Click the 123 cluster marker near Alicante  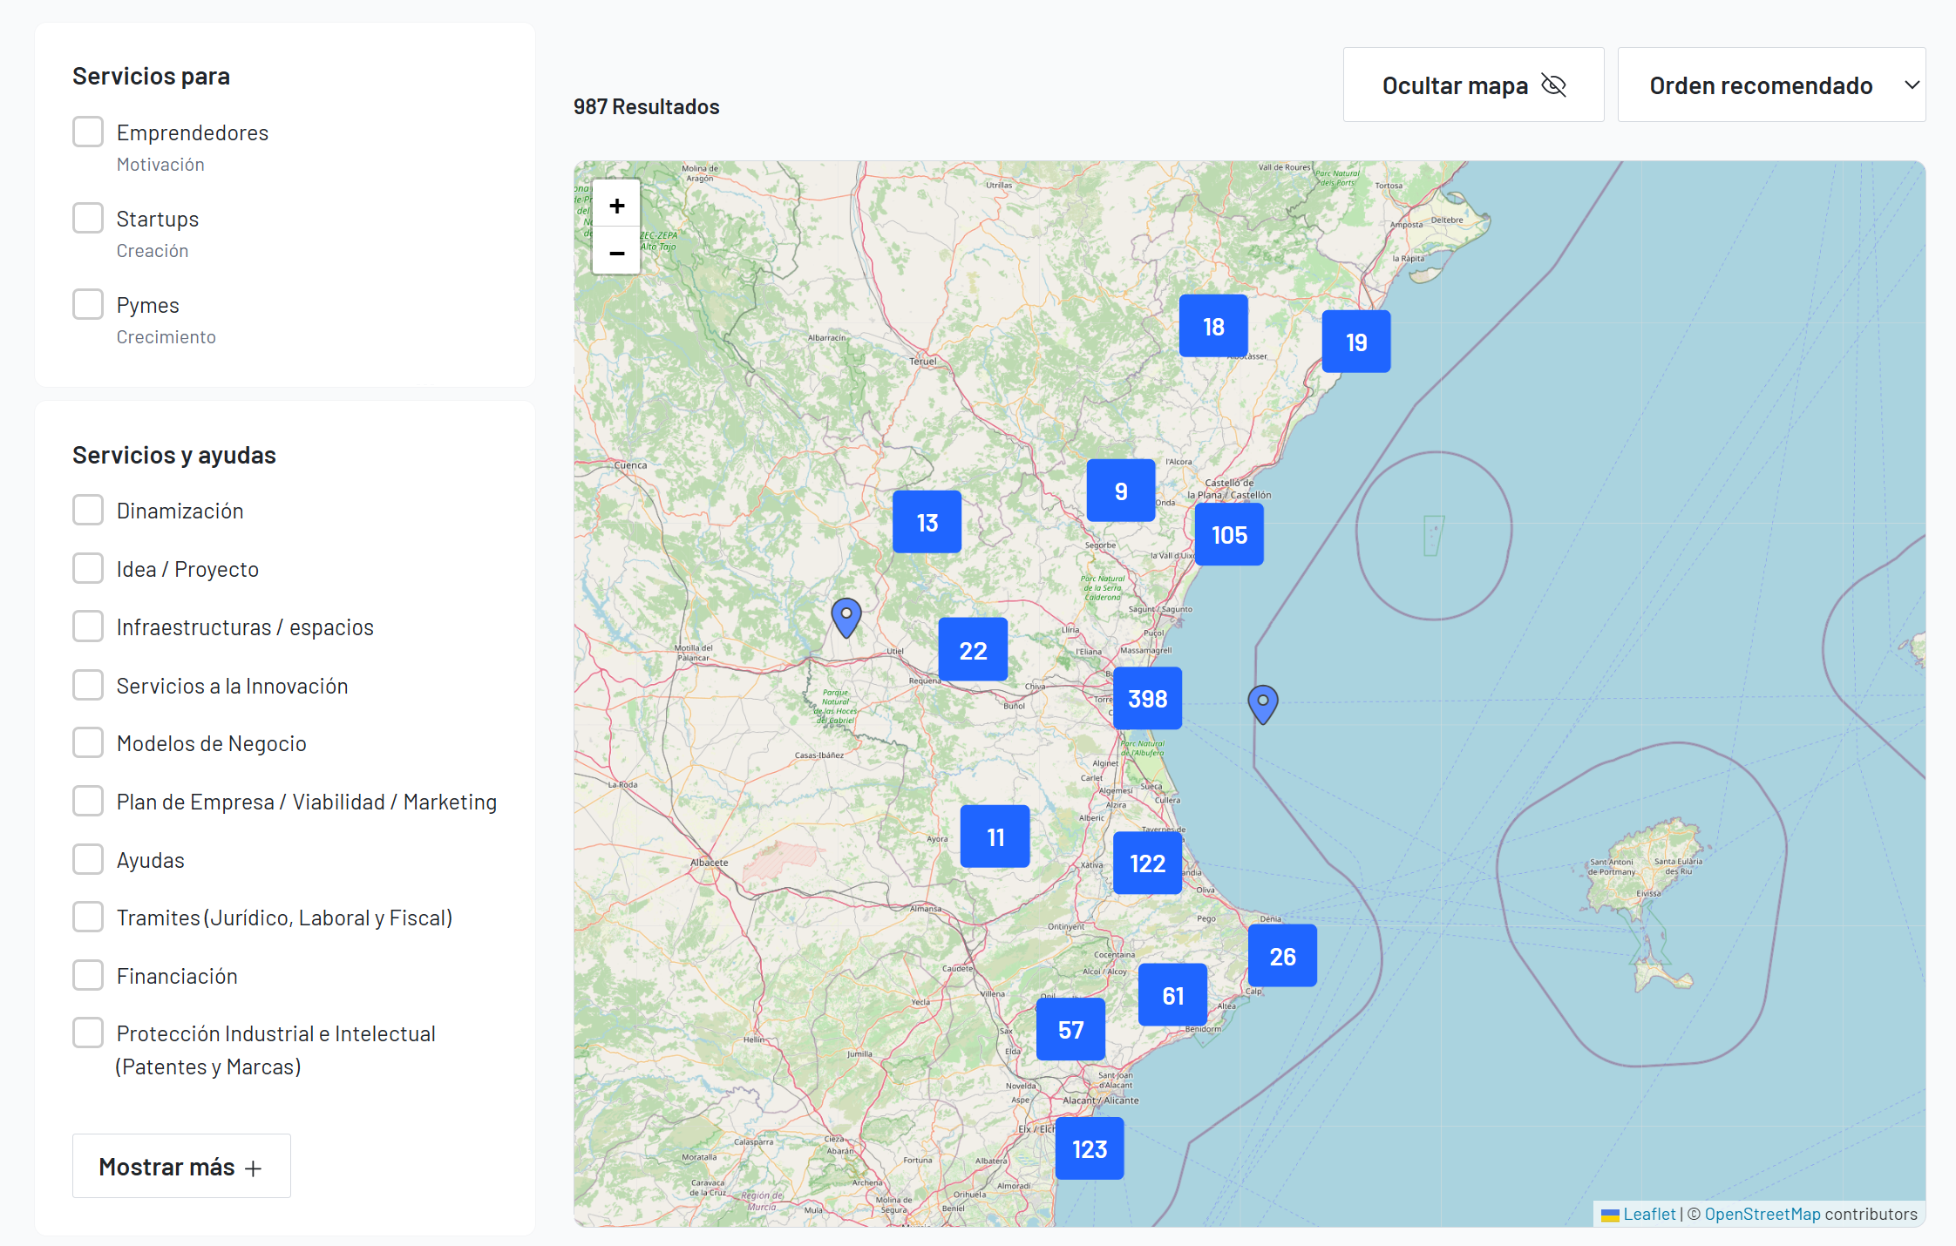pyautogui.click(x=1089, y=1148)
